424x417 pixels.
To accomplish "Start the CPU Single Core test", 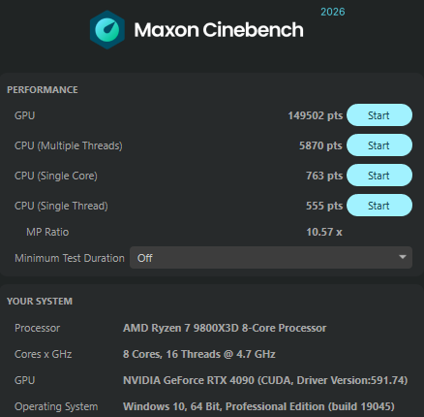I will point(379,176).
